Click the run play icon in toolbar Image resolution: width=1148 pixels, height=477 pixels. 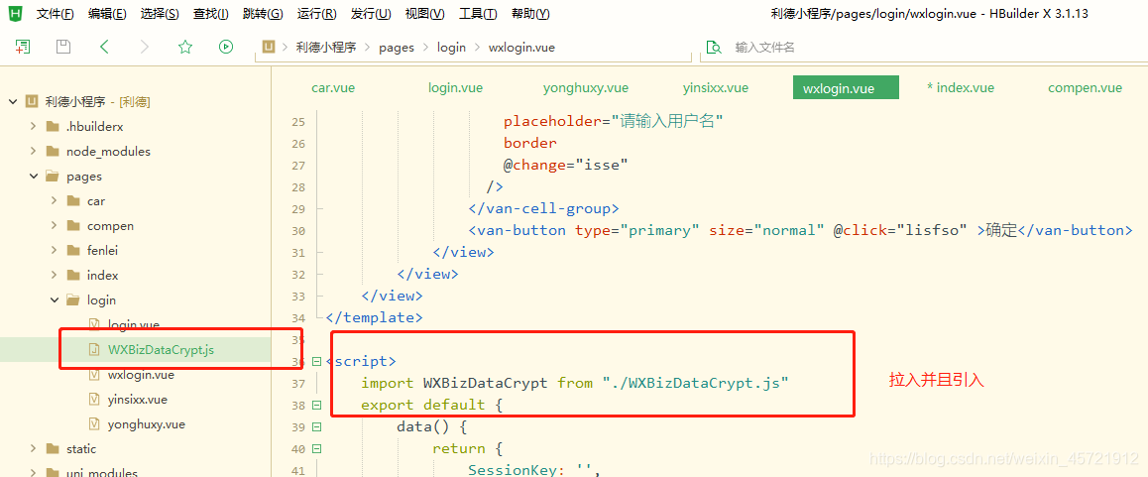pyautogui.click(x=225, y=47)
